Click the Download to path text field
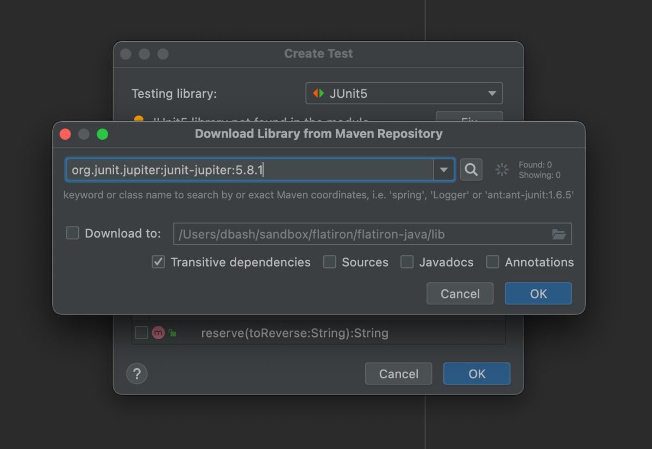 pyautogui.click(x=372, y=234)
